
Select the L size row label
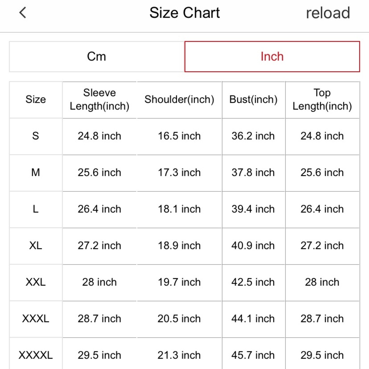36,209
